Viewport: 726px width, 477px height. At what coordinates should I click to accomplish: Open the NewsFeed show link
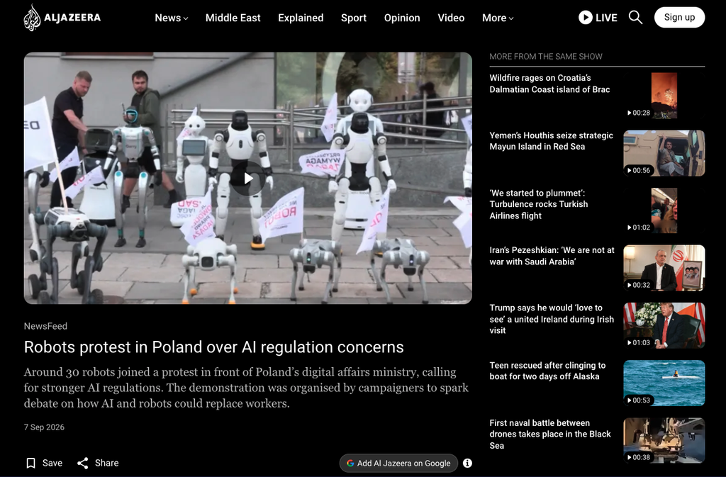tap(45, 326)
